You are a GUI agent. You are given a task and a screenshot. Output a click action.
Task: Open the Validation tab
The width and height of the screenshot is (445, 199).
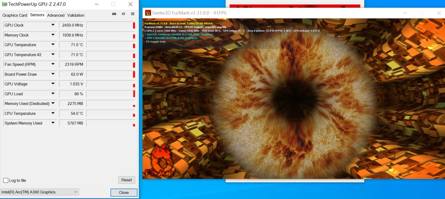pyautogui.click(x=76, y=15)
